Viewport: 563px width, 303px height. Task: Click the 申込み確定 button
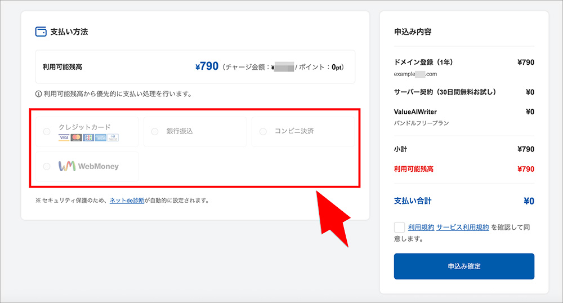pyautogui.click(x=464, y=266)
